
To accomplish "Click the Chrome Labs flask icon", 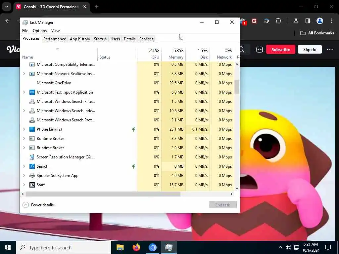I will [x=296, y=21].
